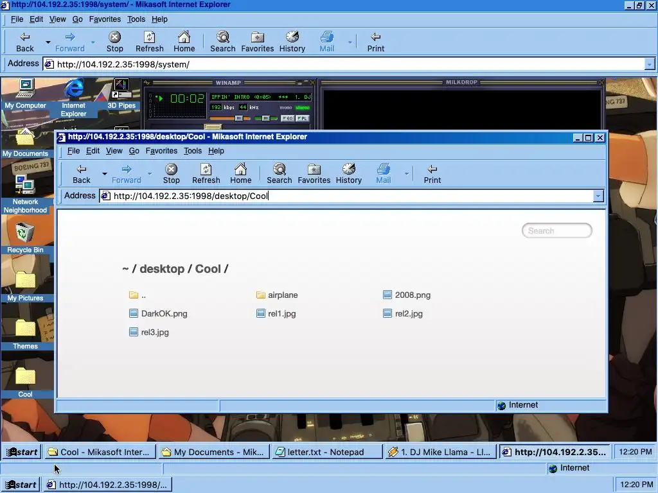Open the Forward dropdown arrow in Cool browser
The width and height of the screenshot is (658, 493).
pyautogui.click(x=149, y=173)
